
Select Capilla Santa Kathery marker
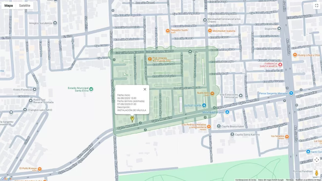232,135
